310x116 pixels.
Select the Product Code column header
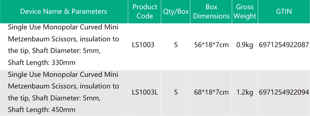[x=145, y=11]
